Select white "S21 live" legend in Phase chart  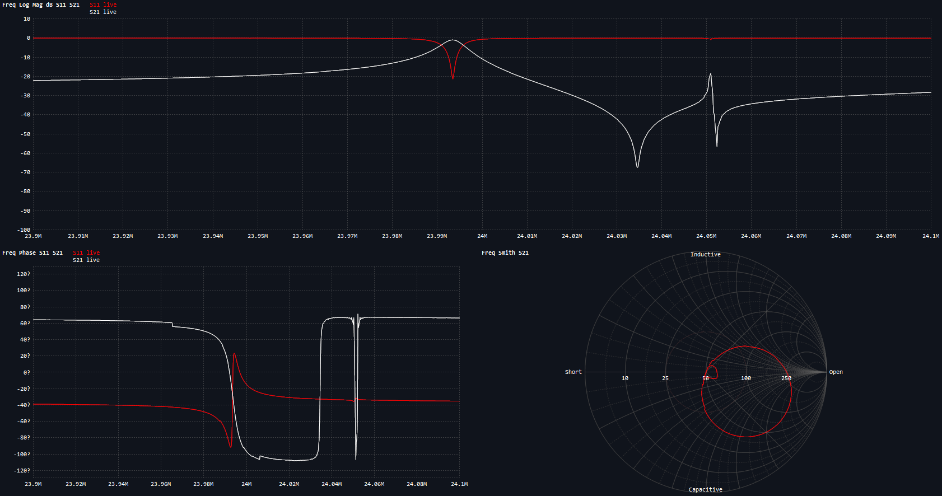(x=86, y=260)
